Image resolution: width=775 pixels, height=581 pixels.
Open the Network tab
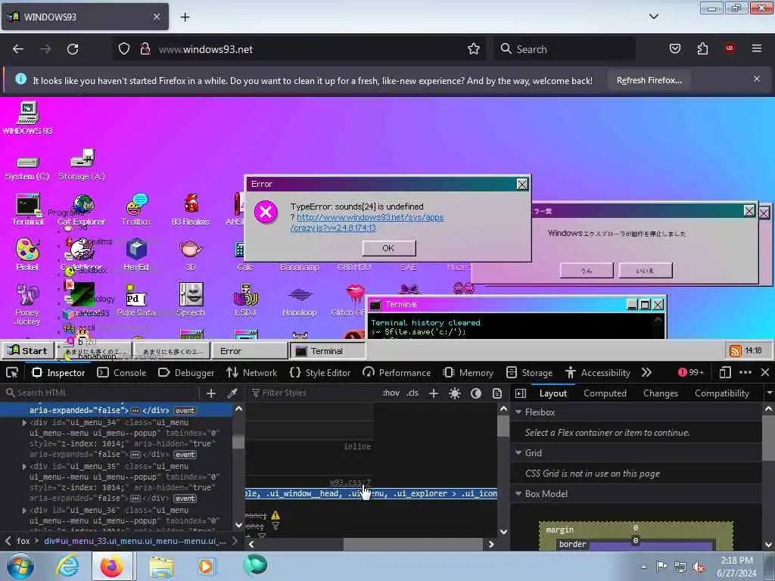252,372
